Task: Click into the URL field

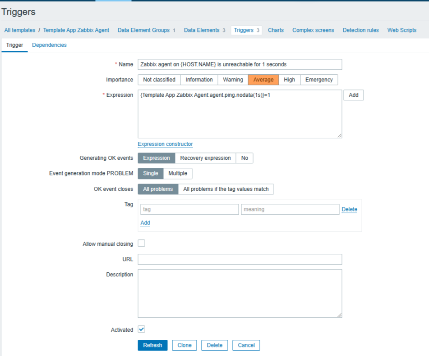Action: [x=240, y=259]
